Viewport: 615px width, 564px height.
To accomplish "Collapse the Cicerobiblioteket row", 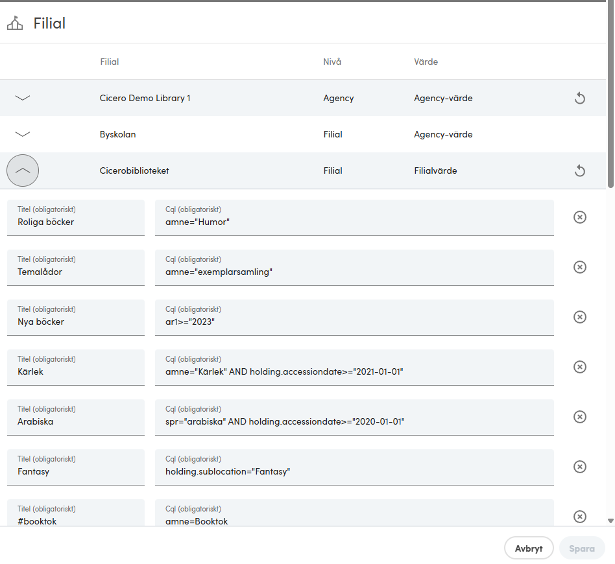I will click(23, 170).
